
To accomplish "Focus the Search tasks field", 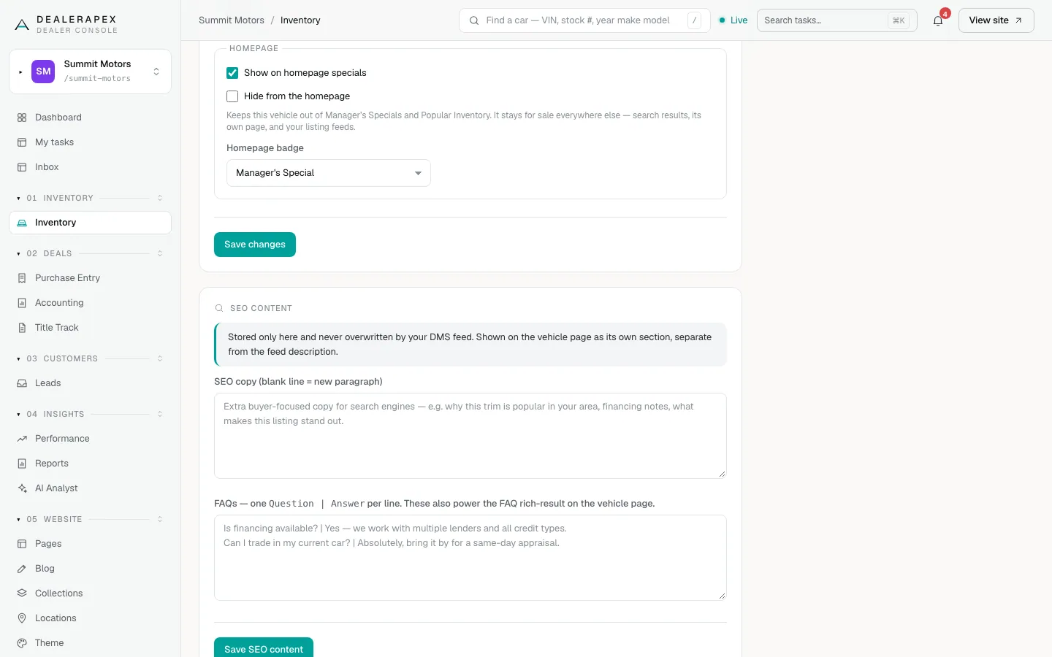I will [837, 20].
